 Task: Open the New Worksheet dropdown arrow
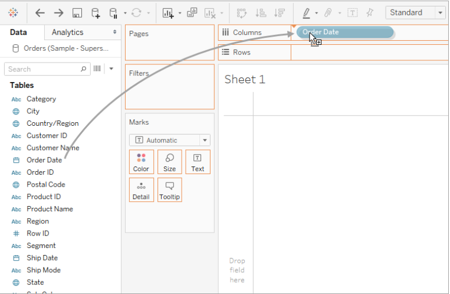coord(180,13)
